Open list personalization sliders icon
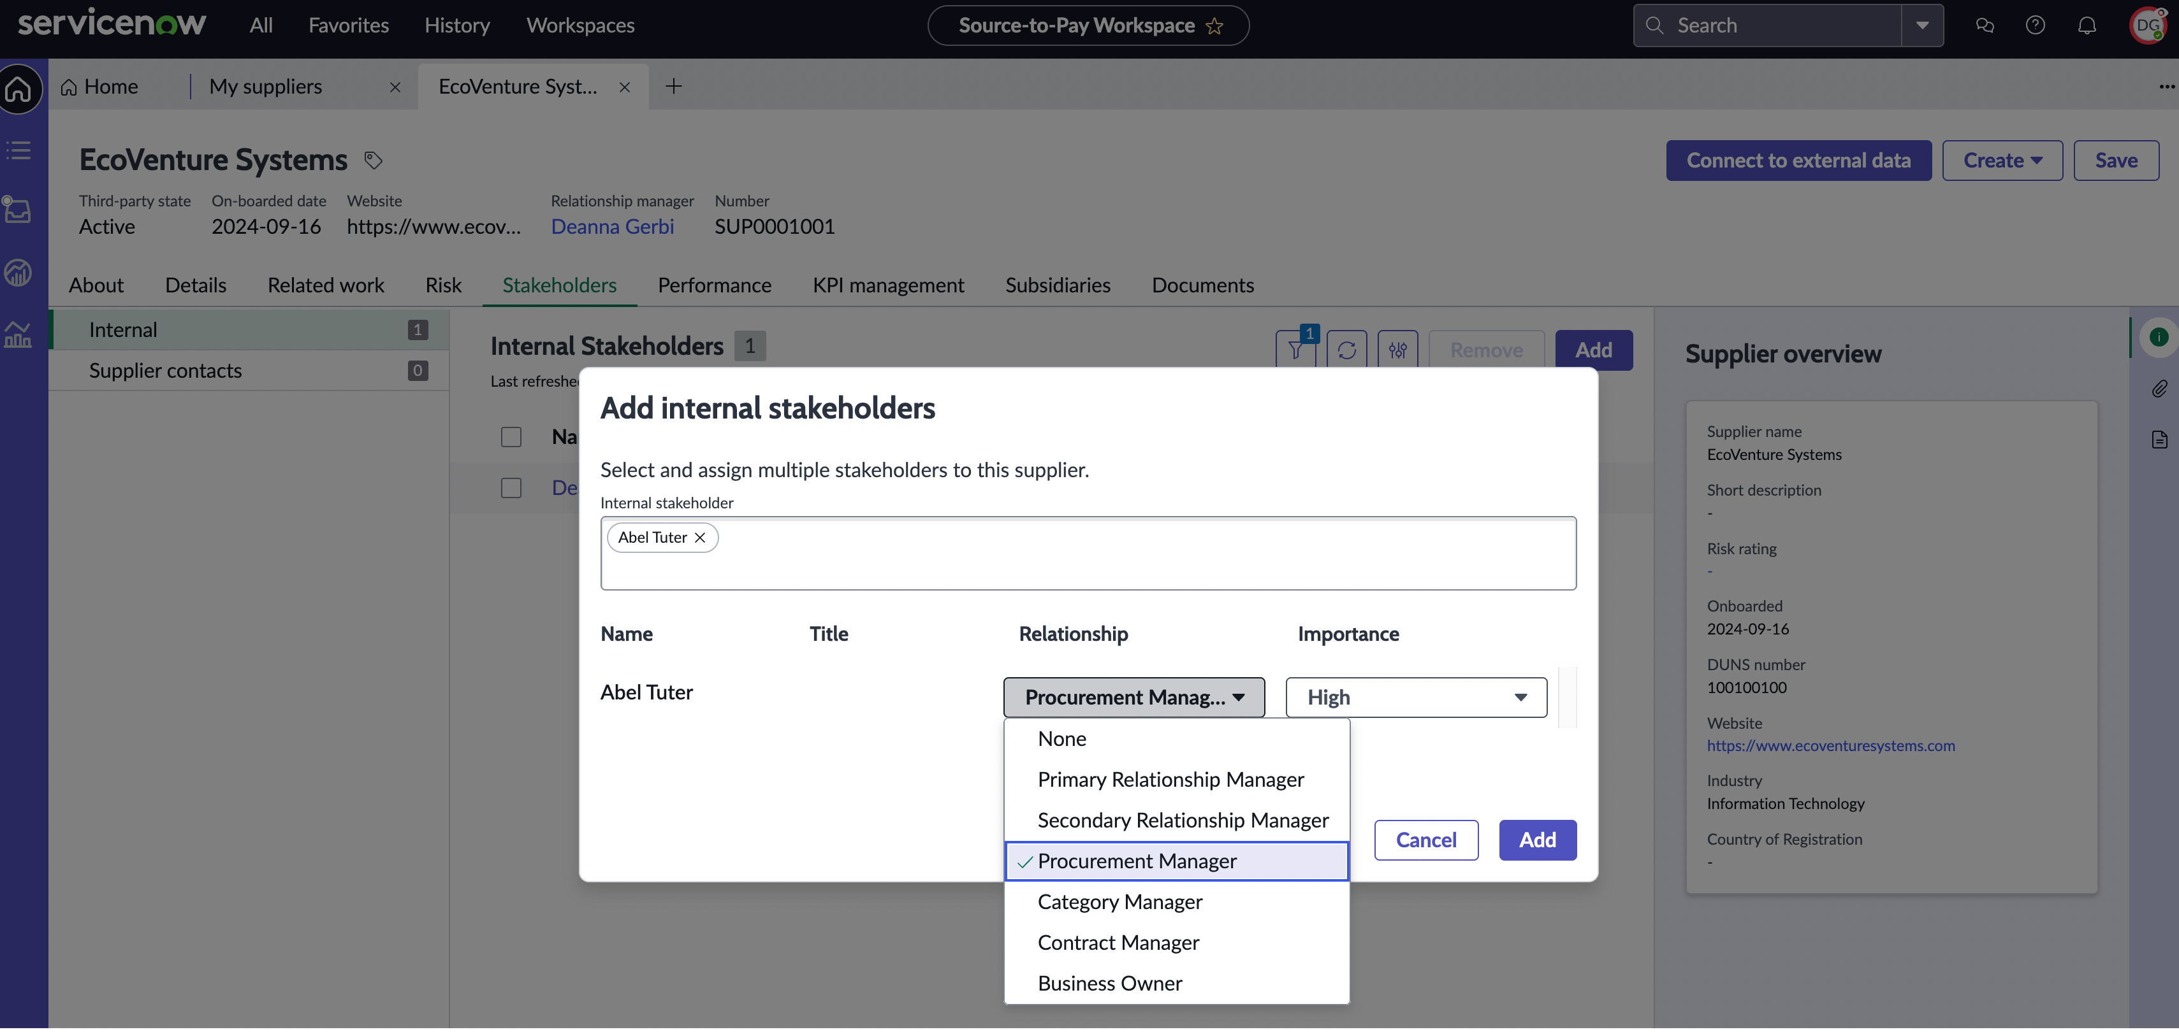The width and height of the screenshot is (2179, 1032). [1397, 350]
